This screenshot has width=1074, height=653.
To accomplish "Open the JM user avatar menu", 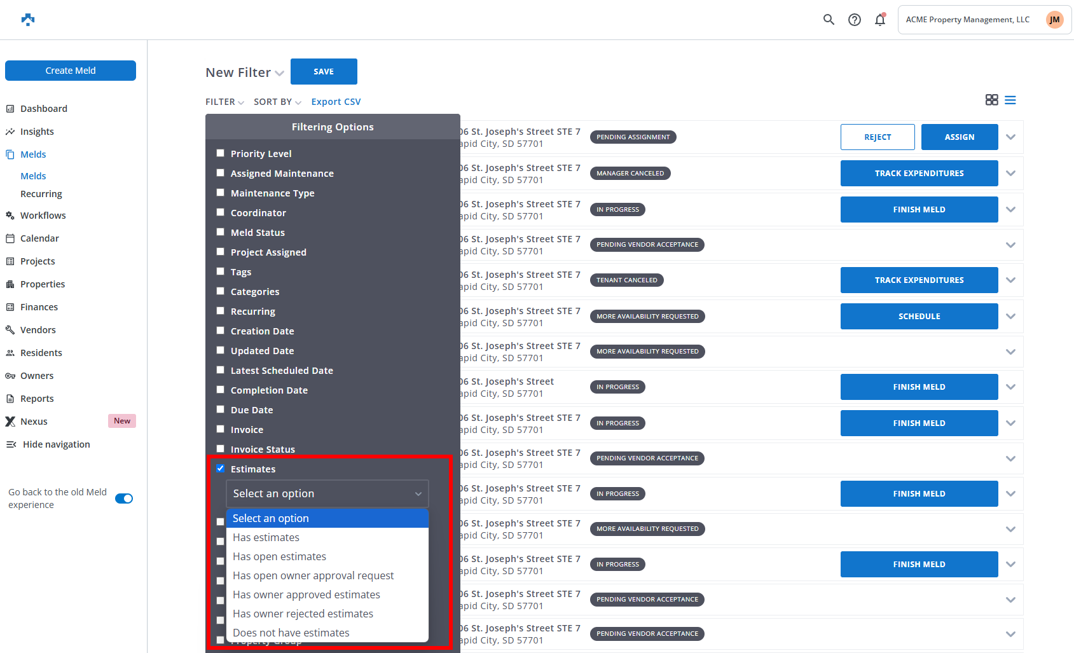I will [x=1054, y=19].
